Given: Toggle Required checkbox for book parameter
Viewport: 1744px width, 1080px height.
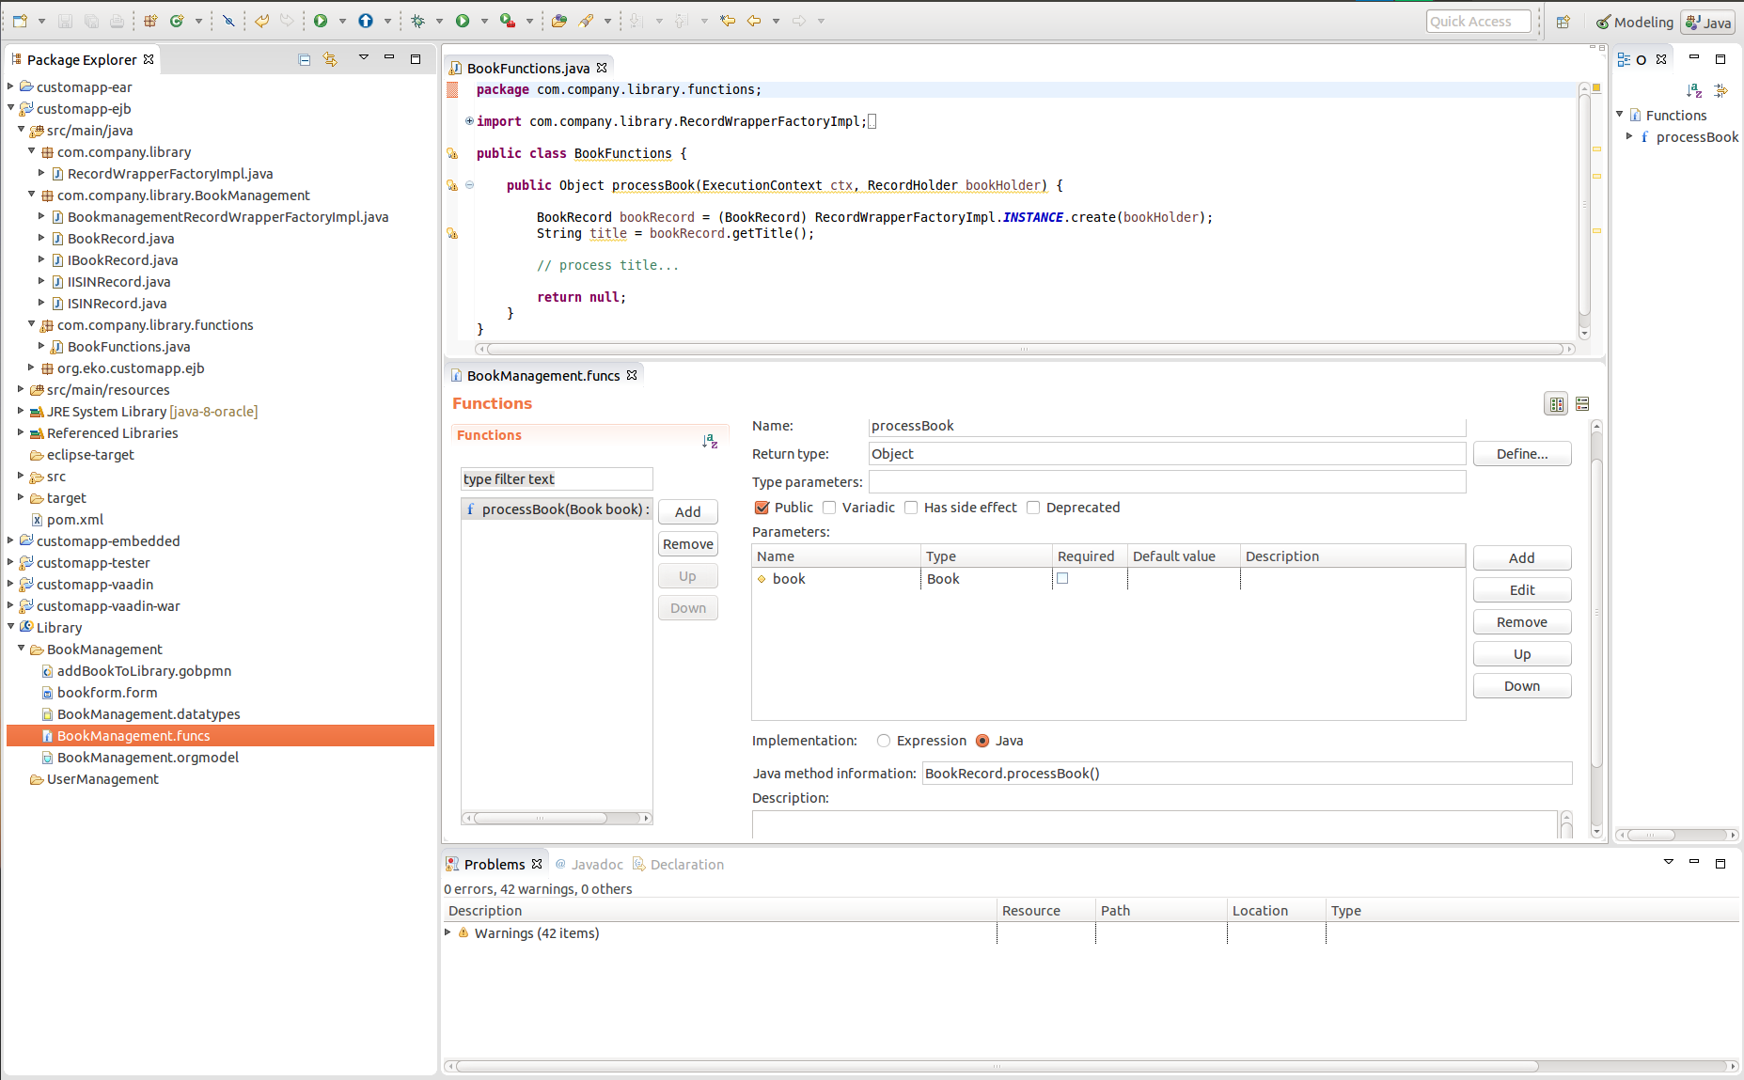Looking at the screenshot, I should [x=1062, y=578].
